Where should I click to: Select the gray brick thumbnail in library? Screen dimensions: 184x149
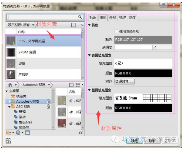pyautogui.click(x=62, y=112)
